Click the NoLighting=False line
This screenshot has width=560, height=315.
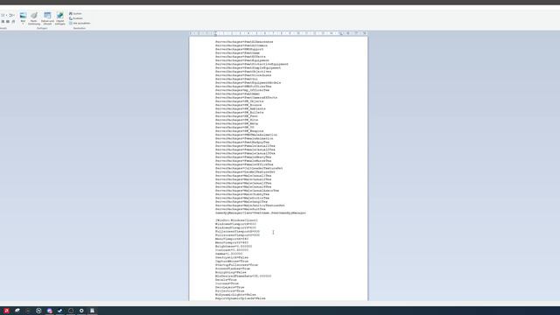click(x=230, y=272)
